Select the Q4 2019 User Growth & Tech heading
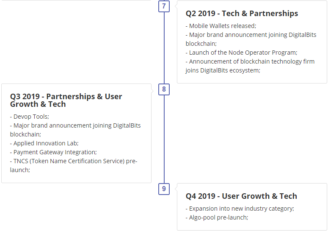This screenshot has height=231, width=328. pyautogui.click(x=241, y=196)
